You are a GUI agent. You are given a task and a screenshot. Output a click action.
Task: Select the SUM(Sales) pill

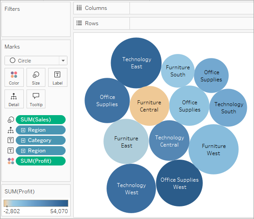[x=40, y=120]
